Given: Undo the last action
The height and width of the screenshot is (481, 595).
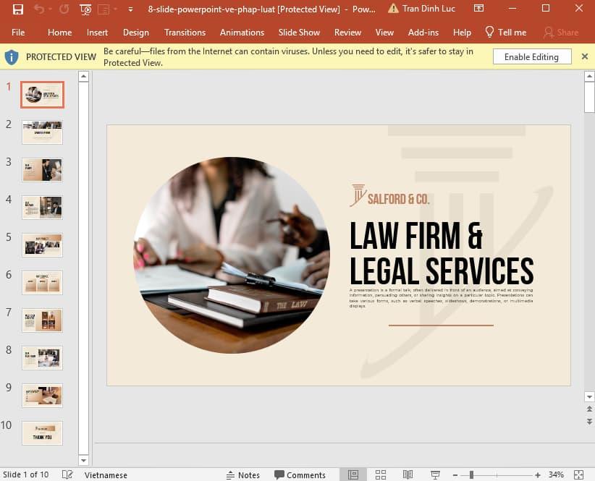Looking at the screenshot, I should (41, 9).
